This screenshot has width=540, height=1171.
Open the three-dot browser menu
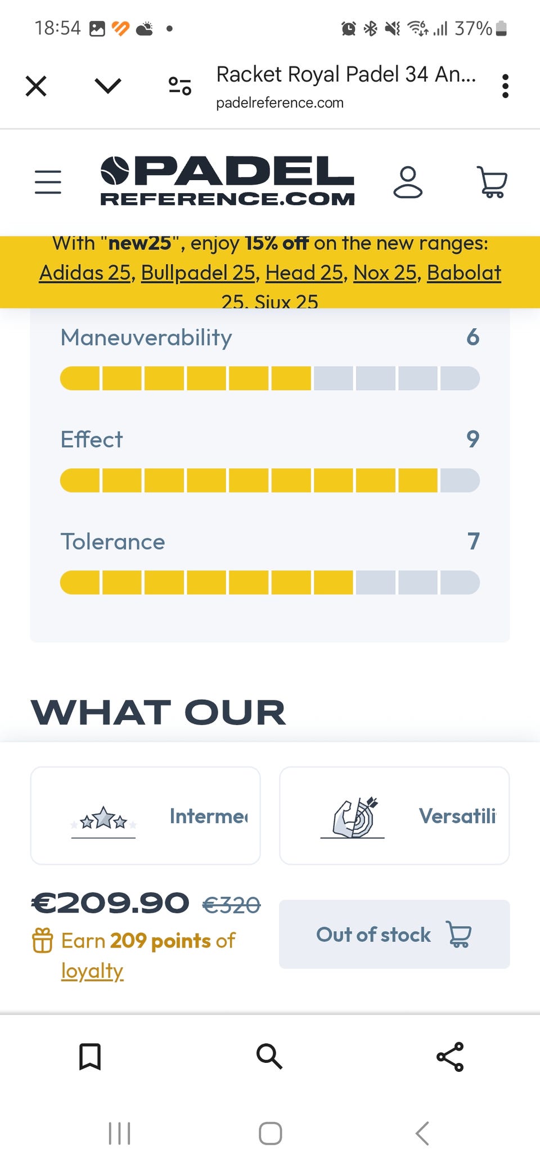(505, 86)
